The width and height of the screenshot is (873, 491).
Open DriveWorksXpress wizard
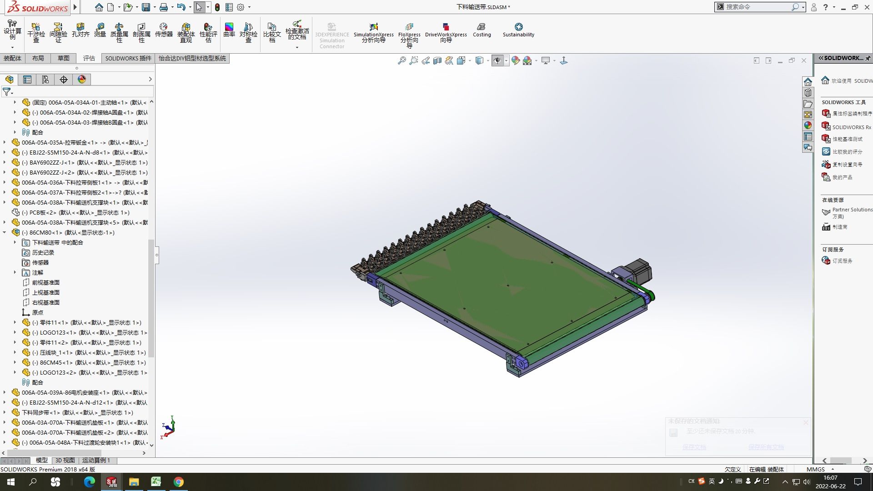446,33
